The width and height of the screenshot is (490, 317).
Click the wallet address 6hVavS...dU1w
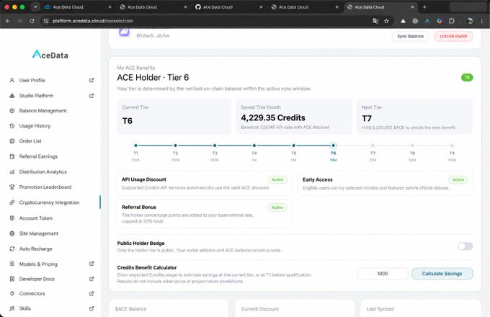click(153, 36)
